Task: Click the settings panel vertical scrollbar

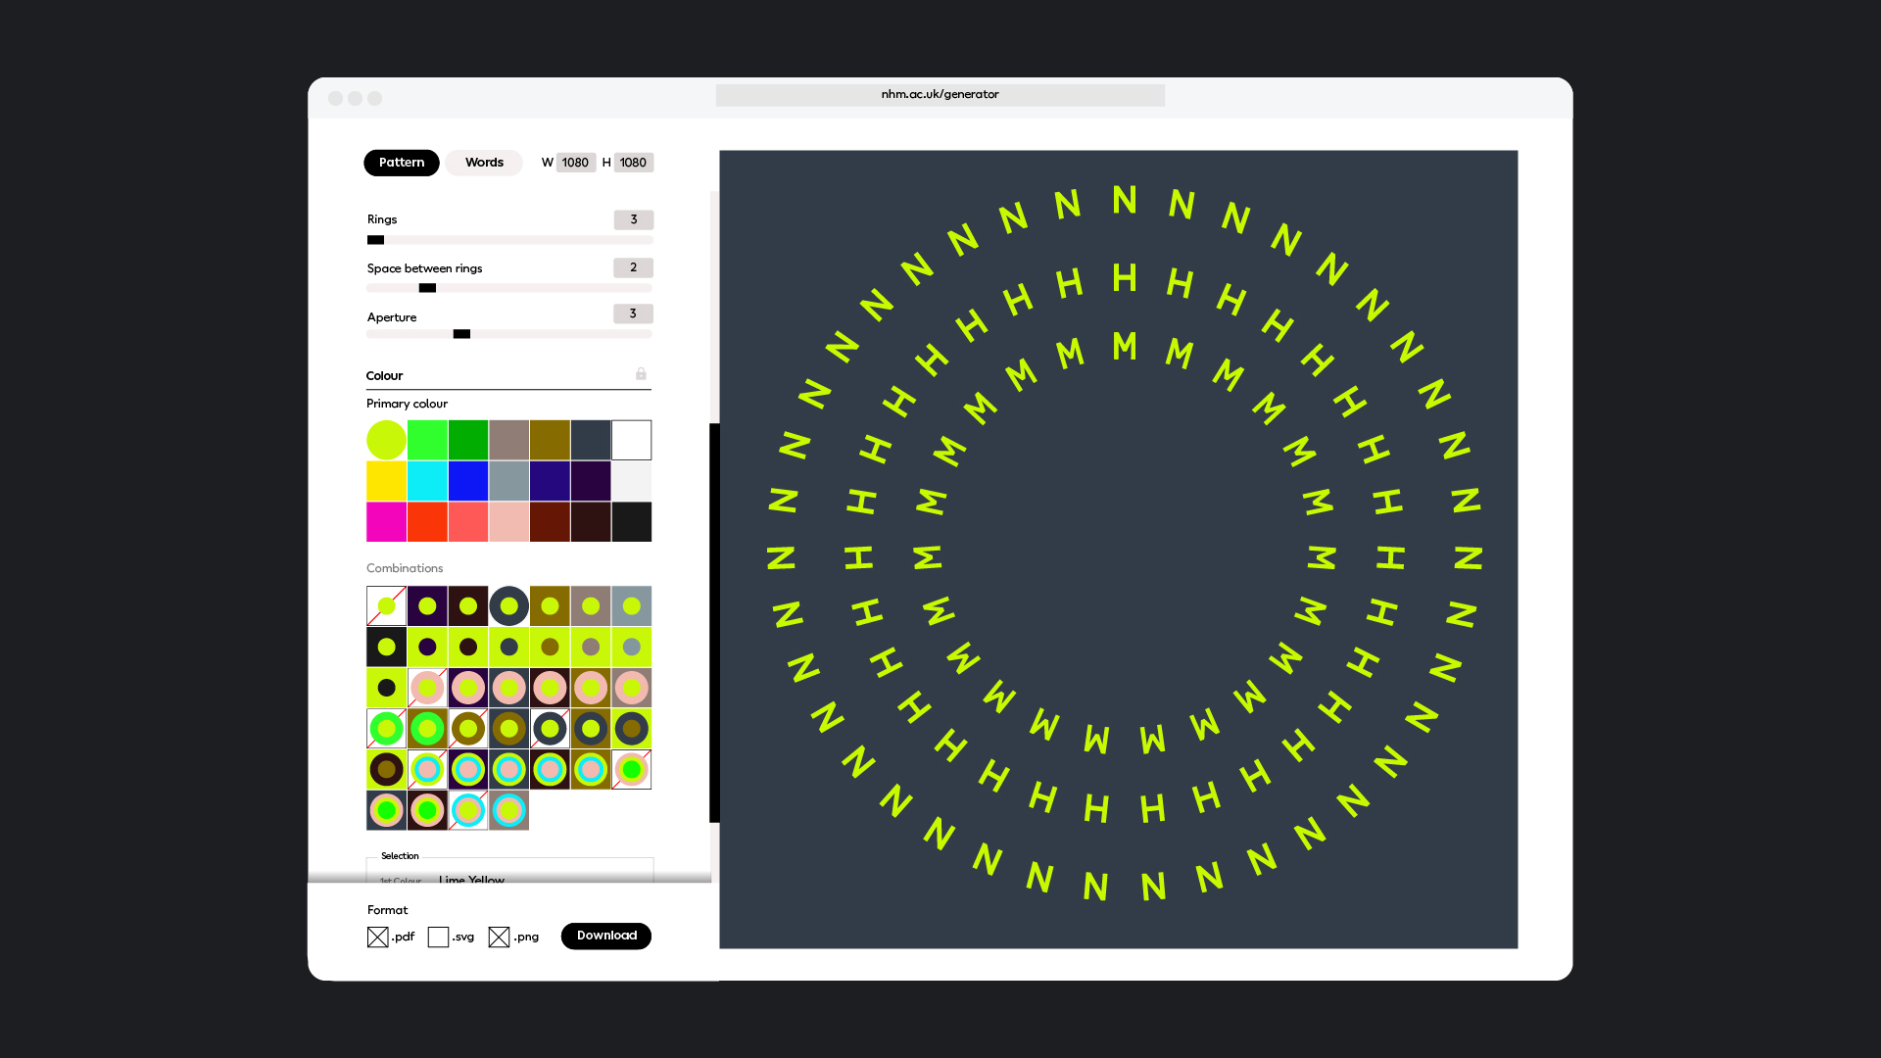Action: (x=714, y=623)
